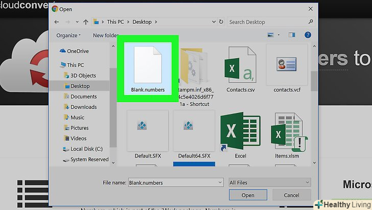The height and width of the screenshot is (210, 372).
Task: Go forward with the Forward arrow
Action: 67,22
